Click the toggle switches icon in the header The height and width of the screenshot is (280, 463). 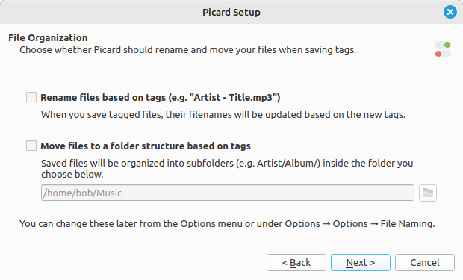click(x=443, y=49)
